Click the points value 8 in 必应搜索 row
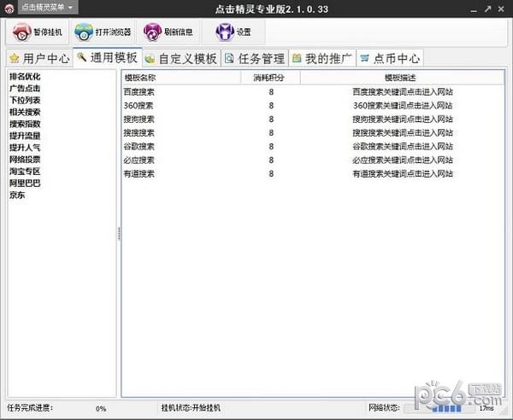Viewport: 513px width, 420px height. click(x=271, y=160)
